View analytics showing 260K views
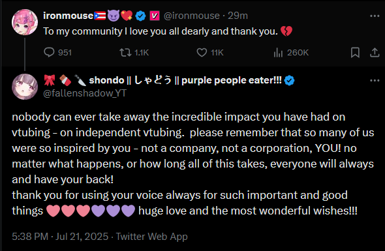This screenshot has width=385, height=251. point(291,53)
